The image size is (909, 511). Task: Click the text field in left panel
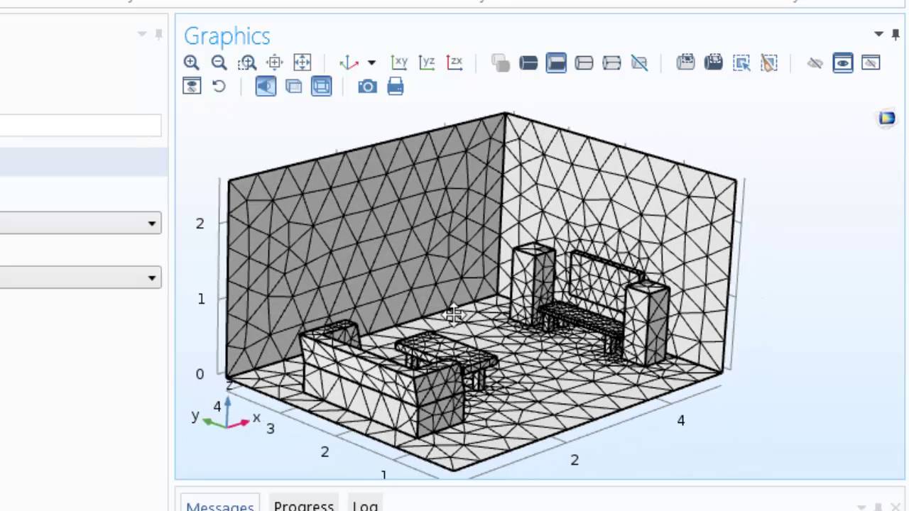coord(80,126)
